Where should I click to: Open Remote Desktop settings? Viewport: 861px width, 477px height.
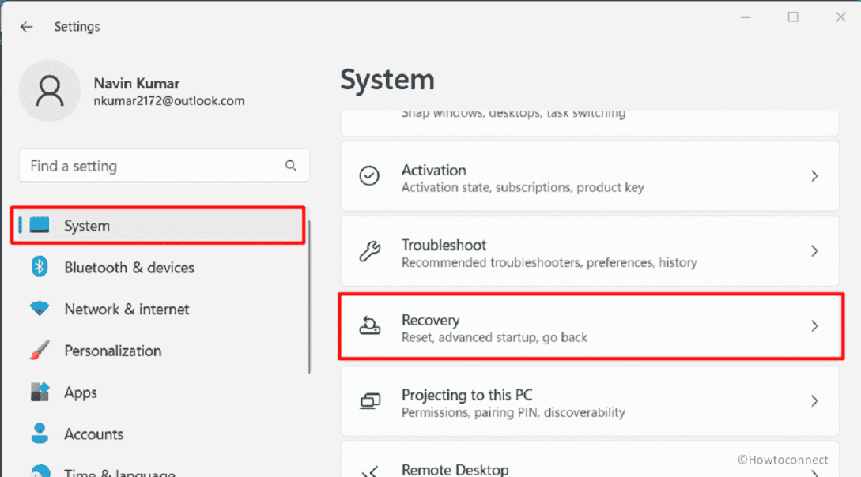[x=590, y=460]
